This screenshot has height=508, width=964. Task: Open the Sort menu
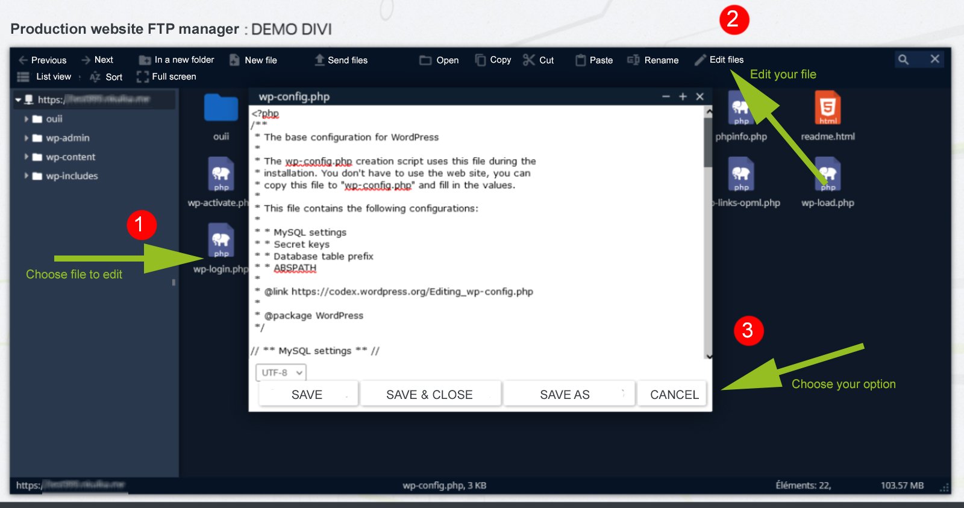[106, 77]
